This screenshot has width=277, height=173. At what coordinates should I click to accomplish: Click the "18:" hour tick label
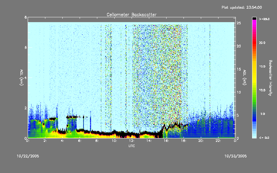click(x=184, y=141)
